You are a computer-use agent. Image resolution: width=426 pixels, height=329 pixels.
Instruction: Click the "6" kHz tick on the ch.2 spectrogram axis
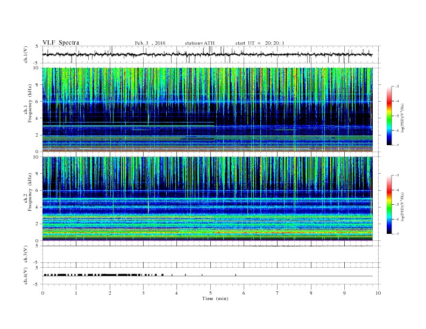tap(37, 190)
